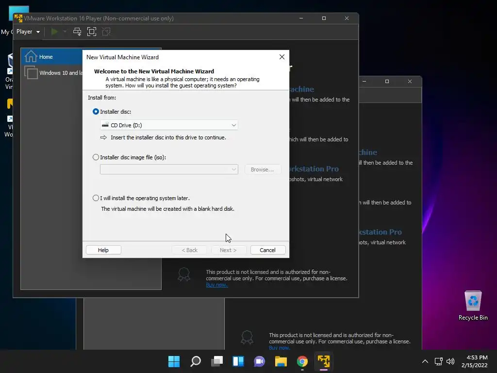Open taskbar Search
Image resolution: width=497 pixels, height=373 pixels.
tap(196, 361)
